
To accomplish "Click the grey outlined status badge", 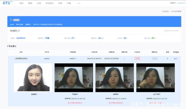I will (154, 59).
